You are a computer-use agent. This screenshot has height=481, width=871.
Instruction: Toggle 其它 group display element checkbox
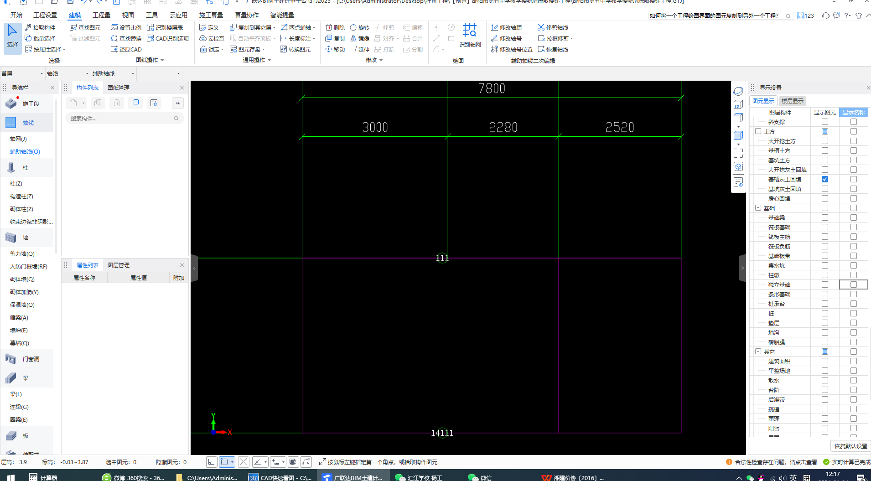click(x=825, y=352)
